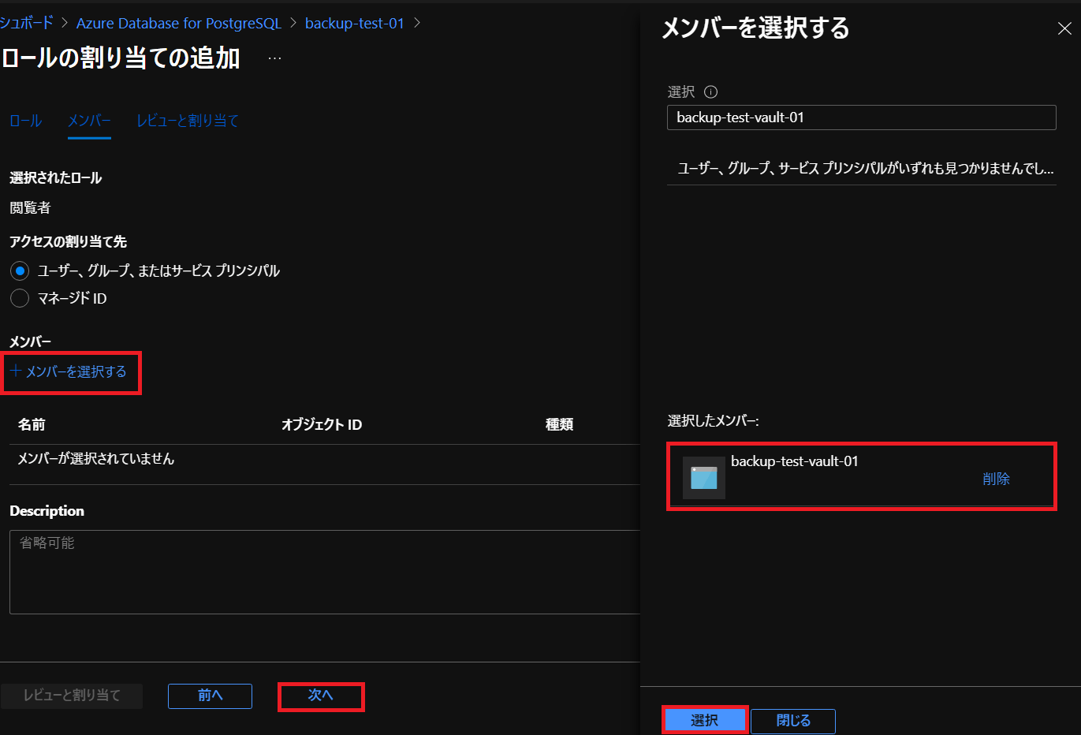The image size is (1081, 735).
Task: Click the not-found message under search box
Action: click(865, 168)
